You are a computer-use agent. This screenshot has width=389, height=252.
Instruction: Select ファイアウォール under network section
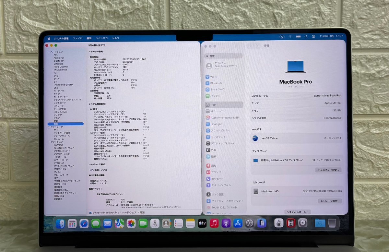coord(62,136)
